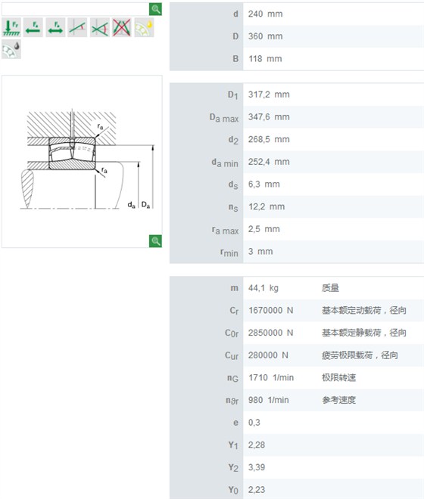The width and height of the screenshot is (424, 499).
Task: Select the D1 value 317,2 mm
Action: coord(269,95)
